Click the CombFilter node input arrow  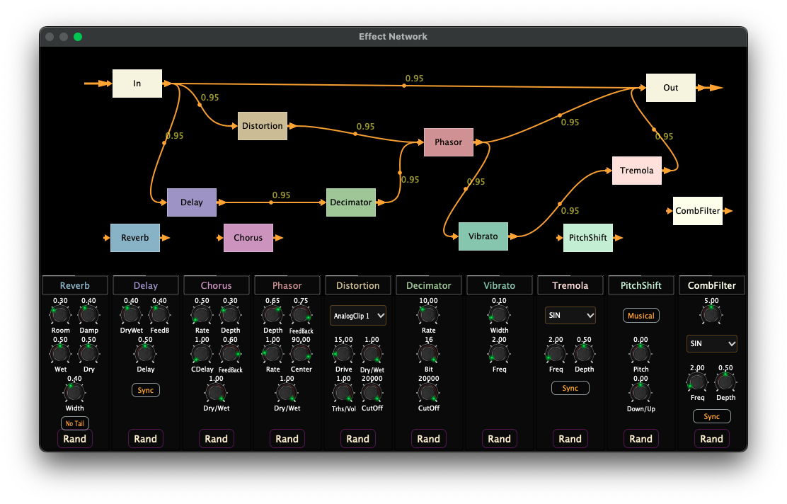click(669, 211)
